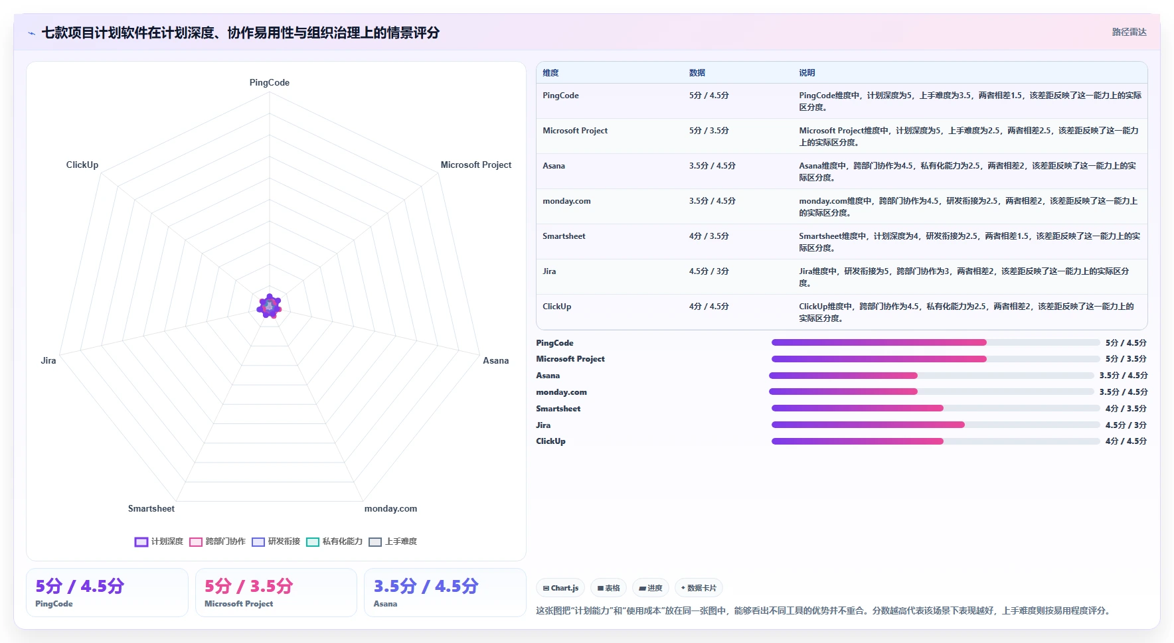Click the Jira description text in the table
Image resolution: width=1174 pixels, height=643 pixels.
click(964, 277)
